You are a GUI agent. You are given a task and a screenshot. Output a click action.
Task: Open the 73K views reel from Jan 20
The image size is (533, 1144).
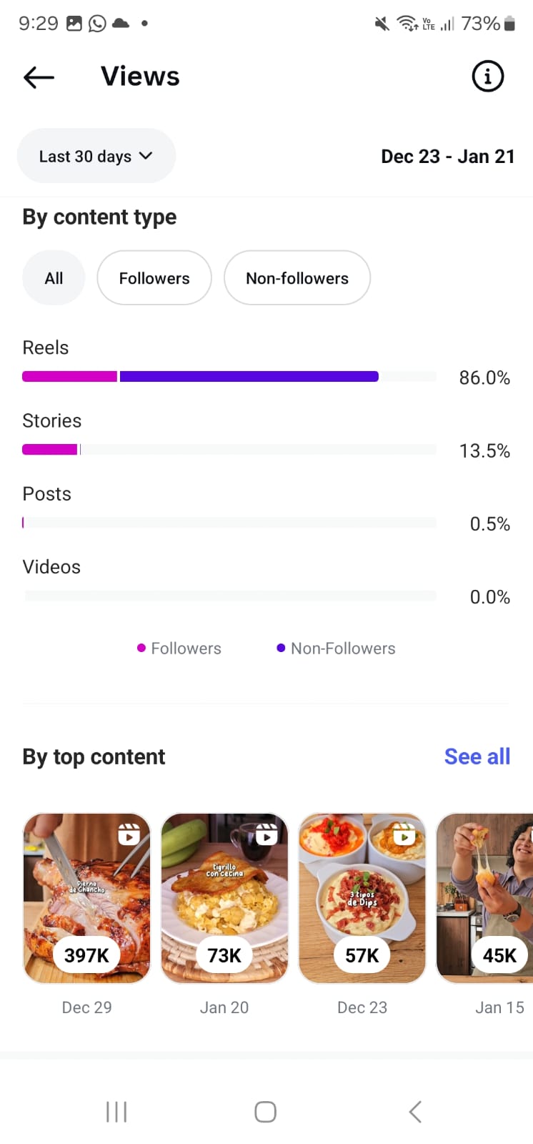click(x=224, y=898)
